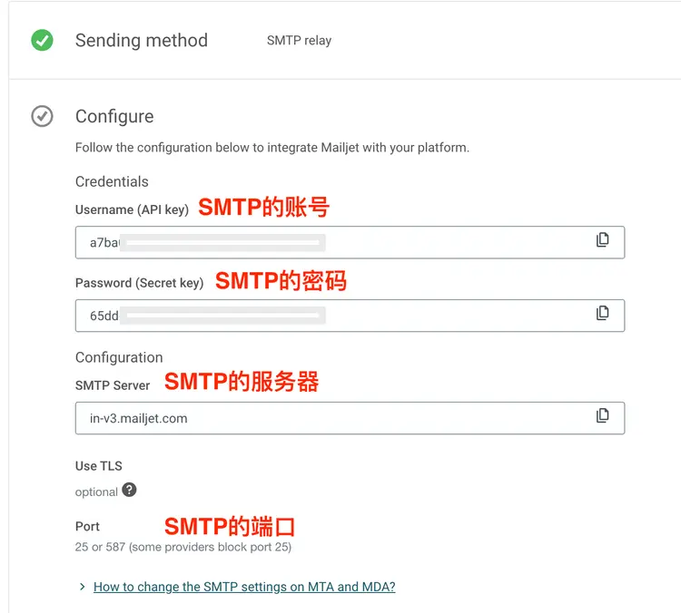
Task: Click the optional text under Use TLS
Action: 96,491
